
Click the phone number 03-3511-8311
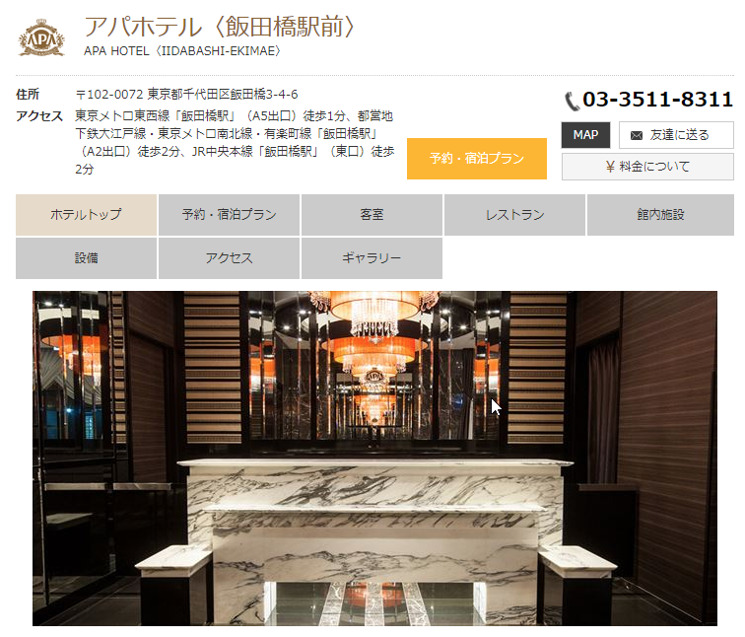coord(657,100)
